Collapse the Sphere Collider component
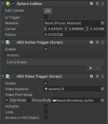Image resolution: width=108 pixels, height=124 pixels. click(3, 4)
